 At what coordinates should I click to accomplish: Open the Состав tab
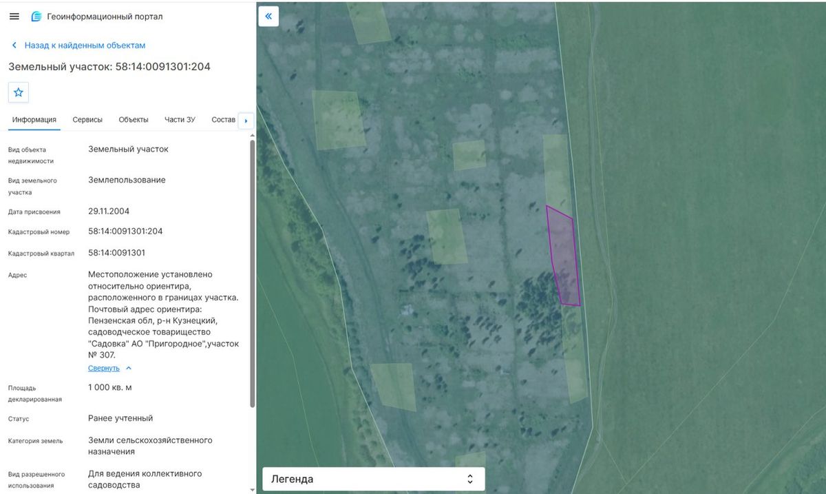tap(223, 120)
